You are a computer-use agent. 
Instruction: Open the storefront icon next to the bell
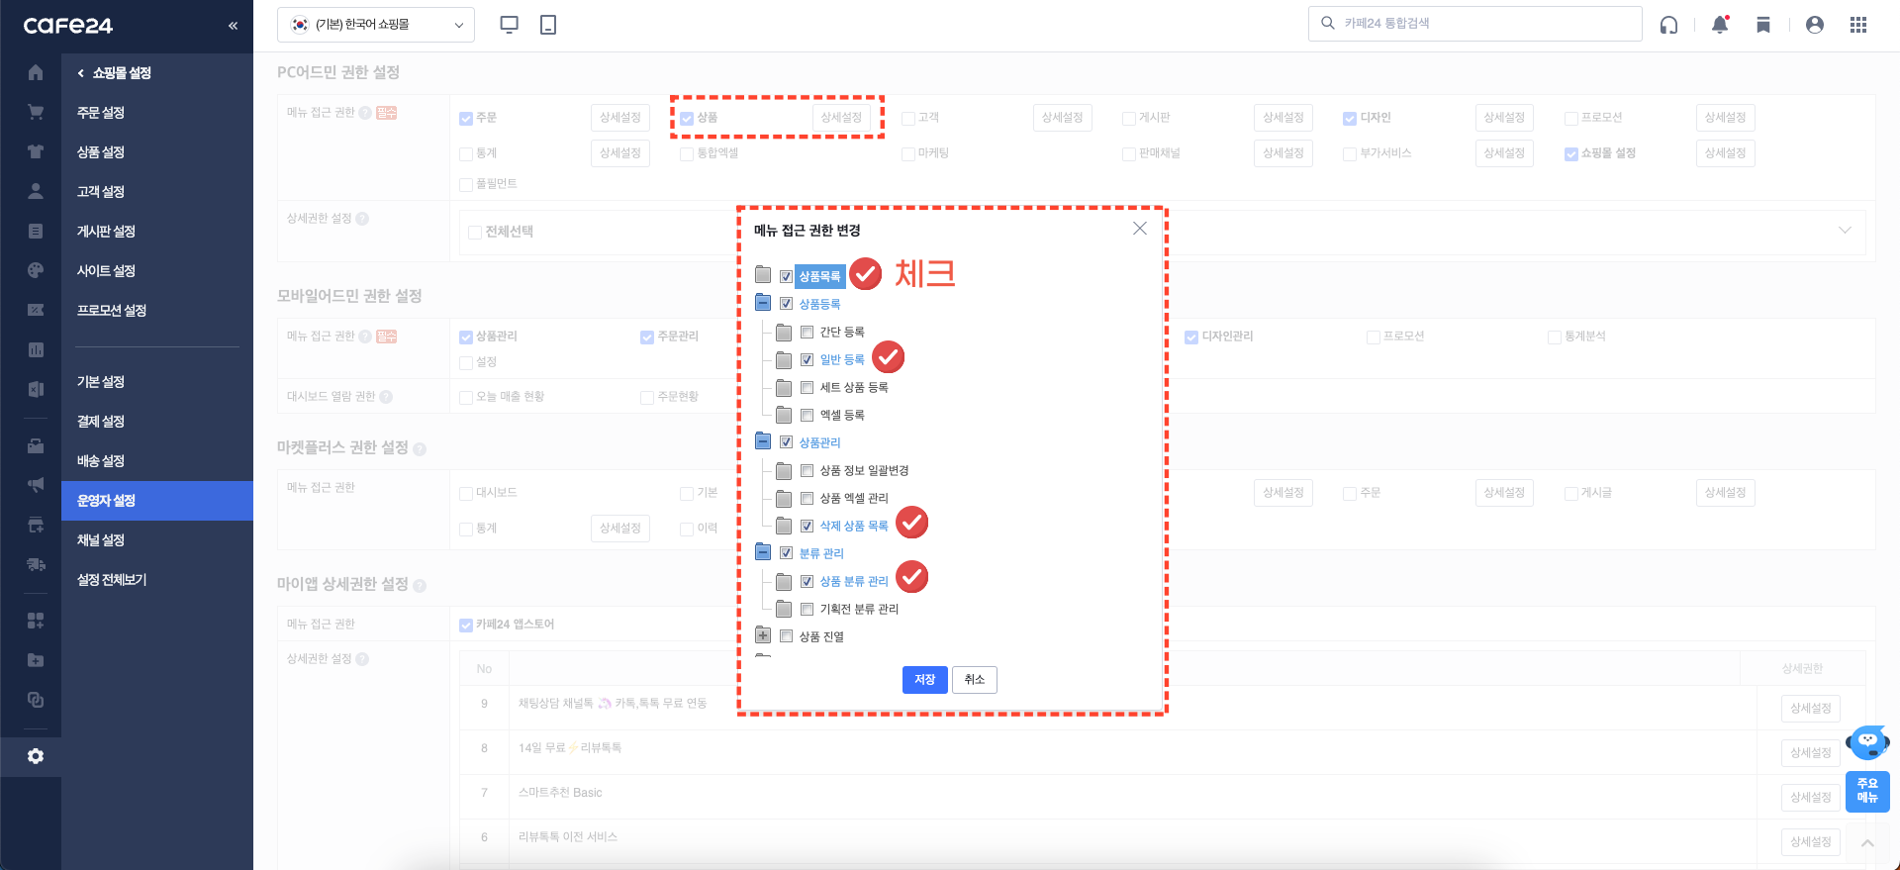click(x=1763, y=25)
